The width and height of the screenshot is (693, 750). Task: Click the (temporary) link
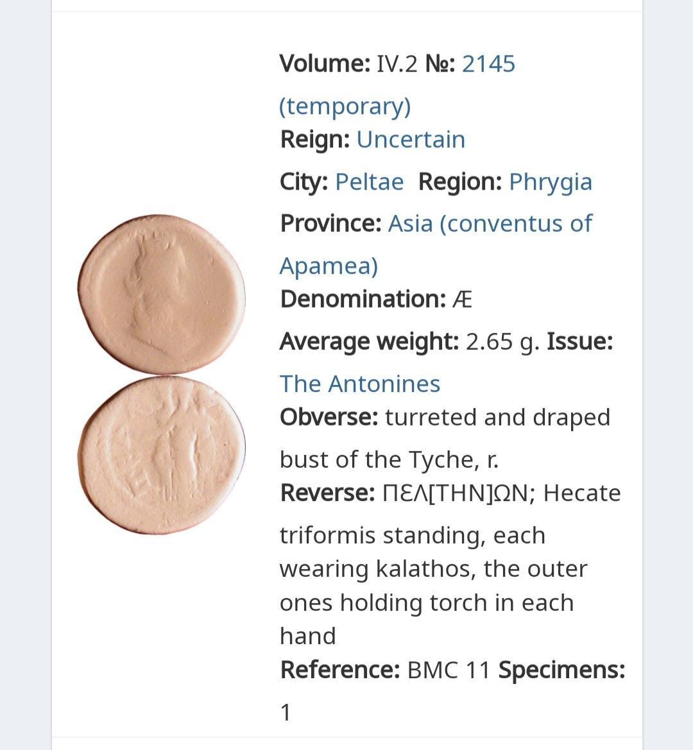(x=345, y=107)
